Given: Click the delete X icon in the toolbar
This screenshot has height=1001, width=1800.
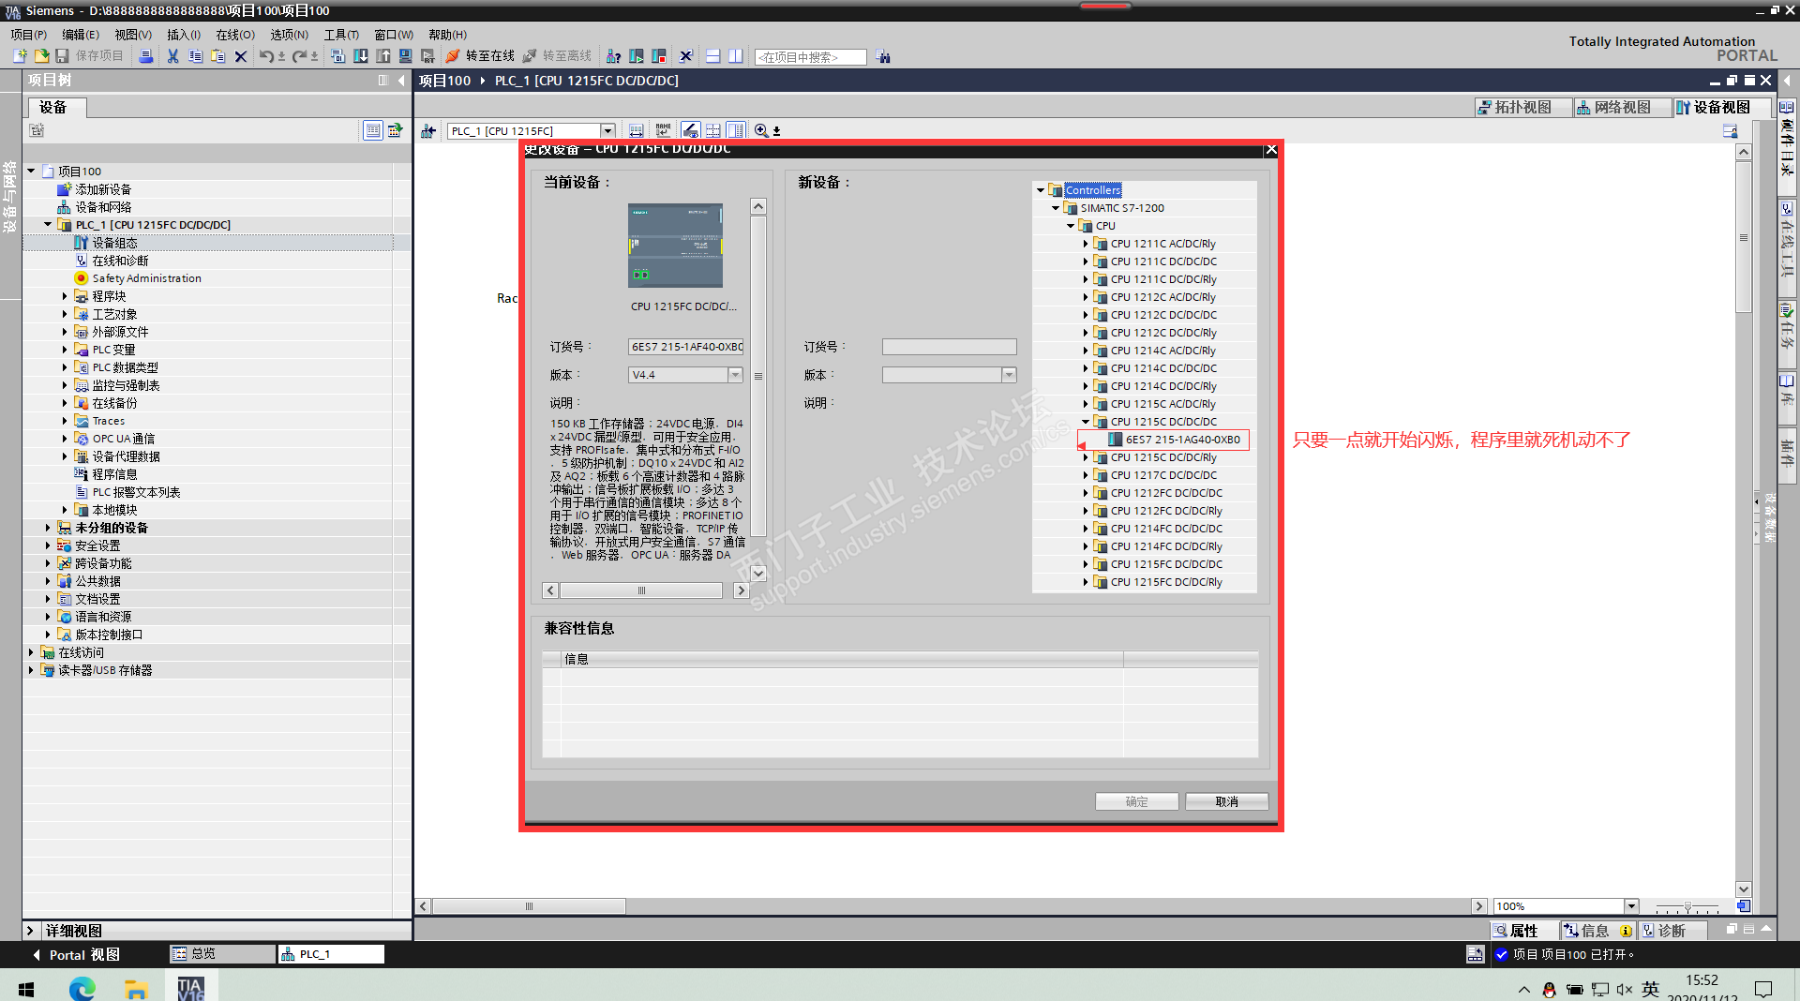Looking at the screenshot, I should pyautogui.click(x=241, y=56).
